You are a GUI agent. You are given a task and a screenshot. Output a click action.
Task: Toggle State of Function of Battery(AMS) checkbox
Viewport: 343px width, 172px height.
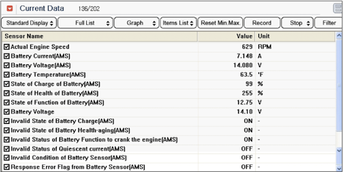coord(7,103)
